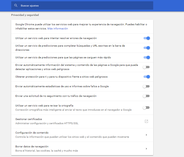184x157 pixels.
Task: Click 'Utilizar un servicio web para revisar la ortografía' label
Action: pos(44,106)
